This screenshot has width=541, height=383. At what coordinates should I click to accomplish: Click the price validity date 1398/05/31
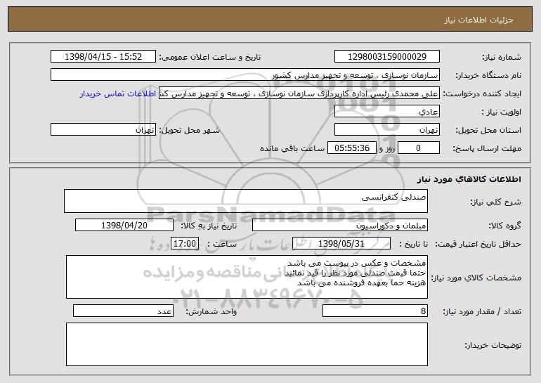coord(341,244)
